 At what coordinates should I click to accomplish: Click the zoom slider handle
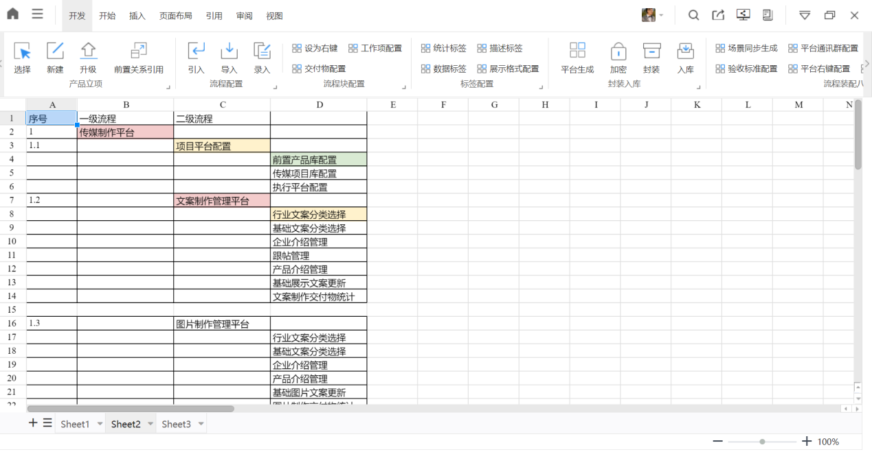tap(762, 442)
